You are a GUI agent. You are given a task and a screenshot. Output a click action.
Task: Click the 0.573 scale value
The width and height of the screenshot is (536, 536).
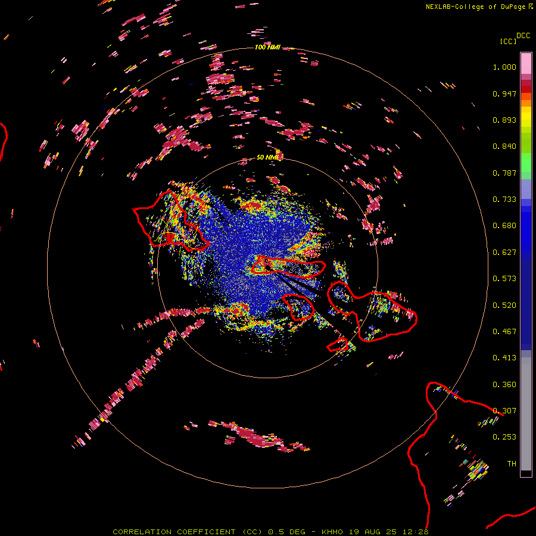pyautogui.click(x=504, y=279)
